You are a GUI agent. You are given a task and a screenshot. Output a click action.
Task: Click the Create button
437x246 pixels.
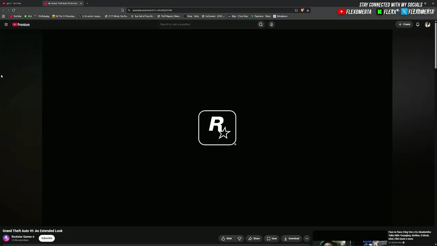tap(404, 24)
